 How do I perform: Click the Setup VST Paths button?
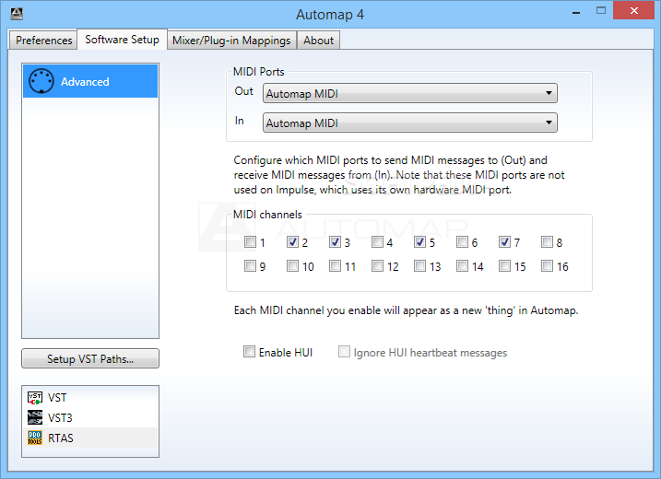90,358
